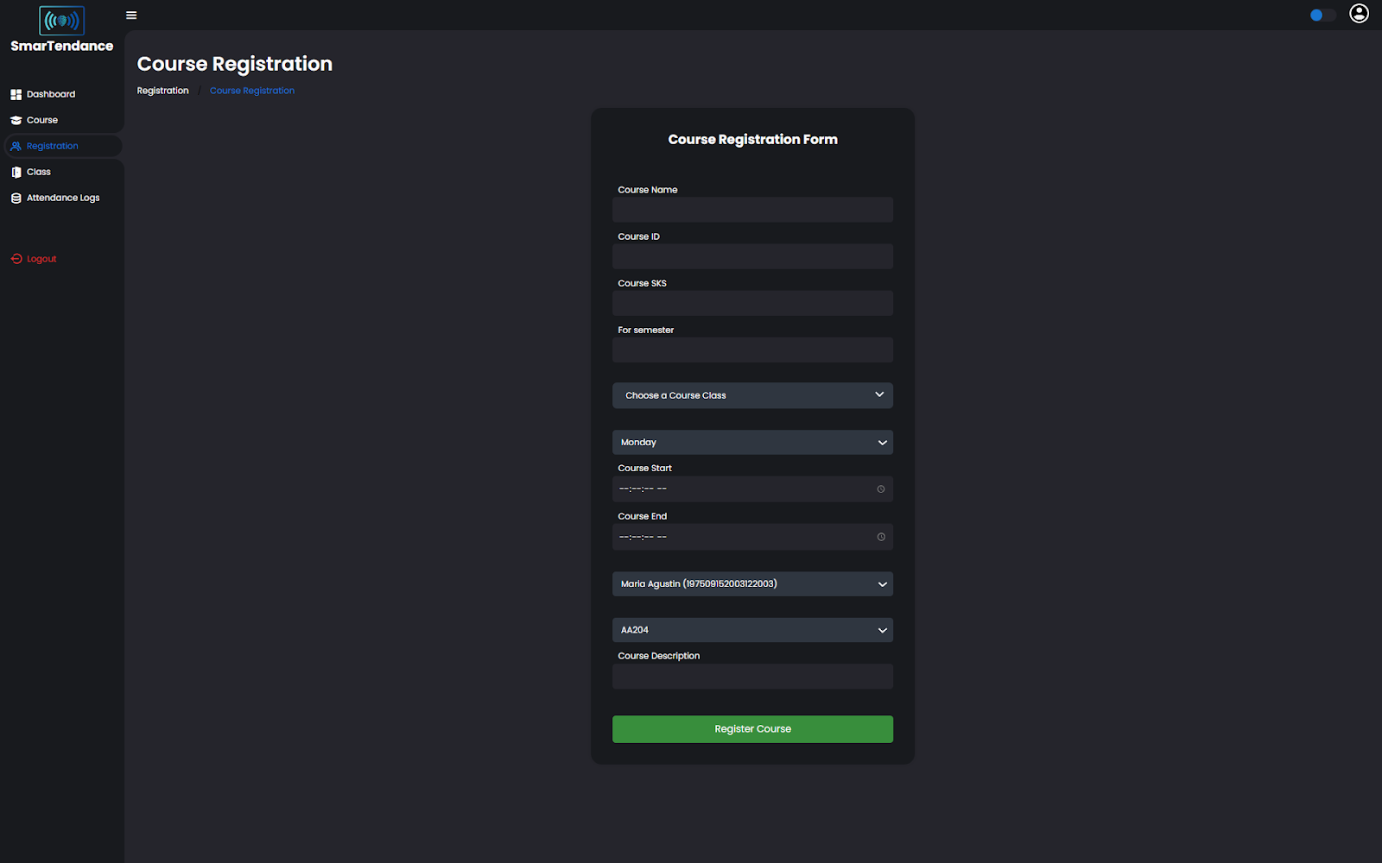This screenshot has width=1382, height=863.
Task: Click the SmarTendance brand name text
Action: tap(61, 46)
